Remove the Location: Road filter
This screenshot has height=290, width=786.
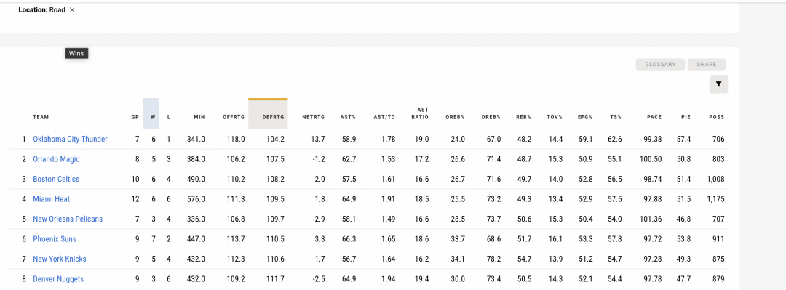(x=72, y=10)
